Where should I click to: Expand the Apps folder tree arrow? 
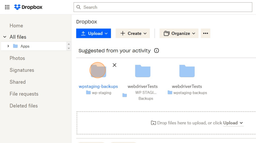(x=8, y=46)
